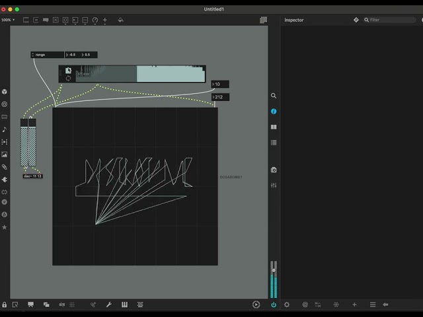Open the format paint bucket palette
423x317 pixels.
120,20
